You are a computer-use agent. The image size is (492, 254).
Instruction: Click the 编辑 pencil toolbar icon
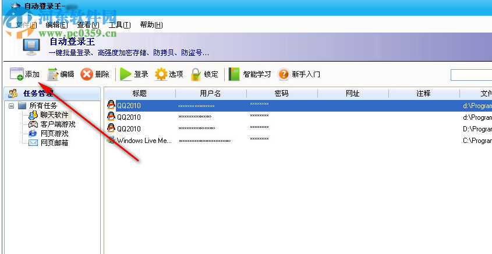pos(53,74)
